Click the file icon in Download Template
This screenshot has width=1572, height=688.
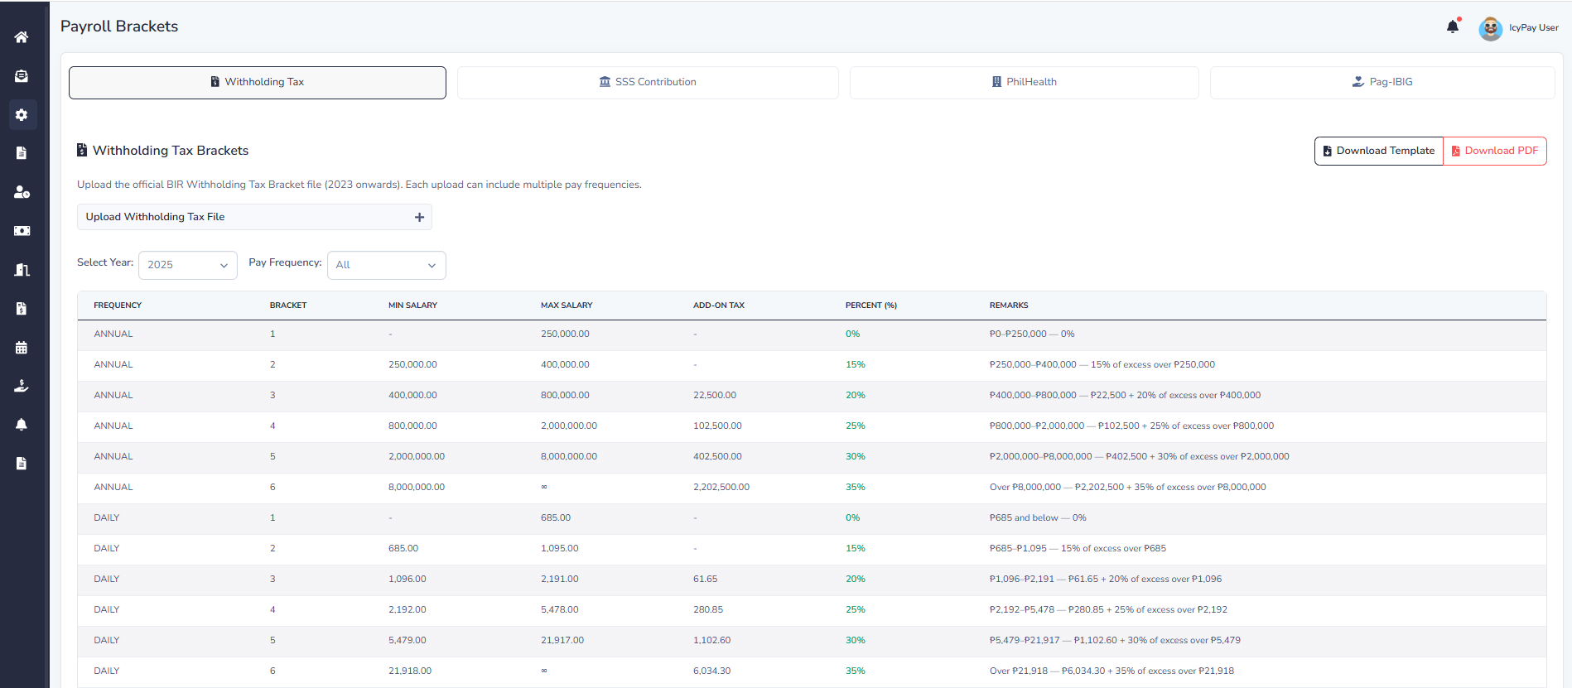tap(1328, 151)
